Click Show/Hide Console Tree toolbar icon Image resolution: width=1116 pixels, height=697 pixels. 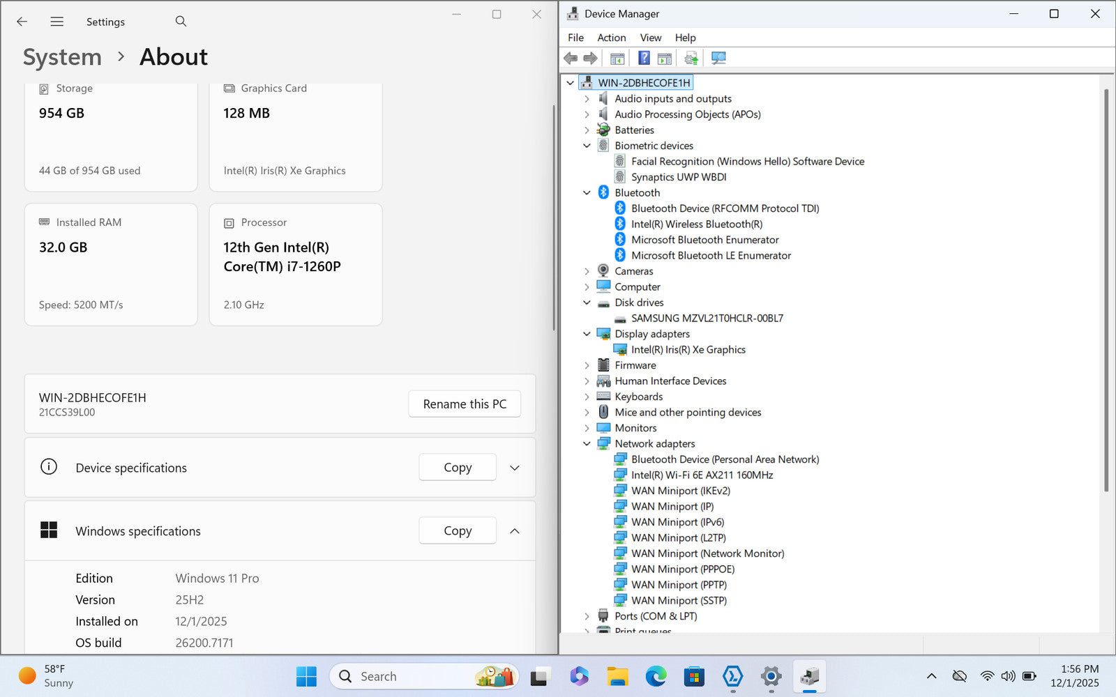(x=617, y=58)
